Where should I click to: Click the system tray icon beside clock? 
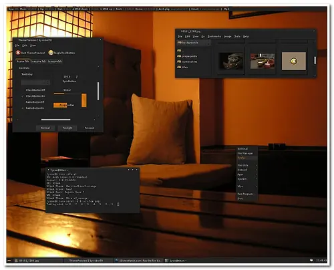click(x=311, y=260)
